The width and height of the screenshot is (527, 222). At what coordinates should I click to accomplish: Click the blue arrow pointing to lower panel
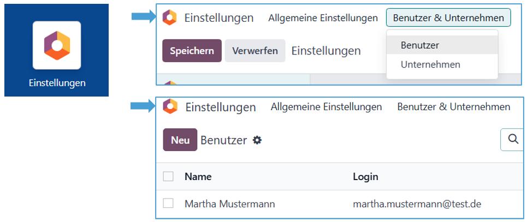[x=144, y=106]
